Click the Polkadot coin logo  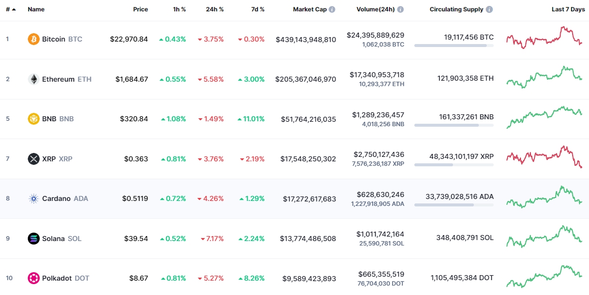point(33,278)
